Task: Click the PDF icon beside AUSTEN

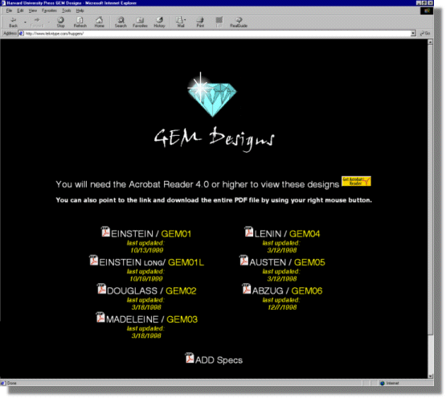Action: click(x=243, y=260)
